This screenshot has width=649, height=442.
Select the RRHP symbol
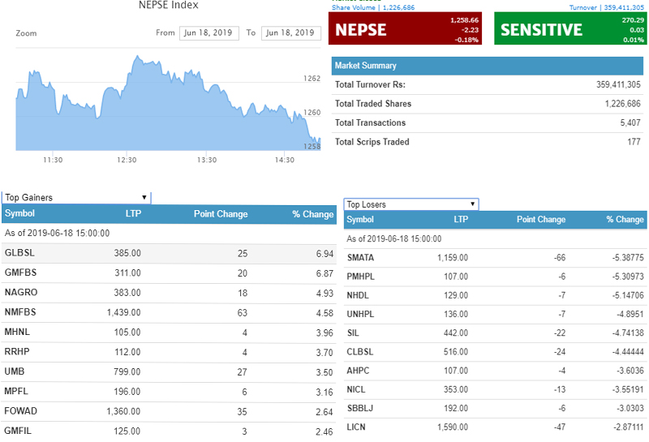[17, 352]
